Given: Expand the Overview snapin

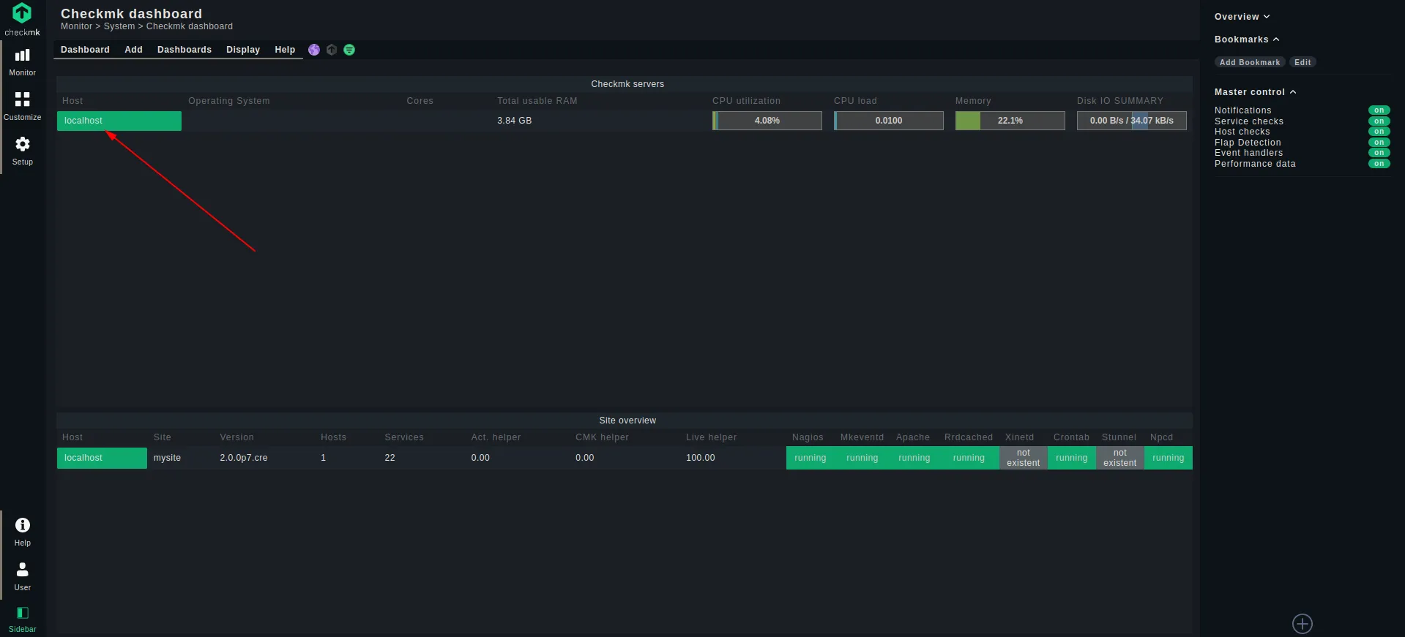Looking at the screenshot, I should [1242, 17].
